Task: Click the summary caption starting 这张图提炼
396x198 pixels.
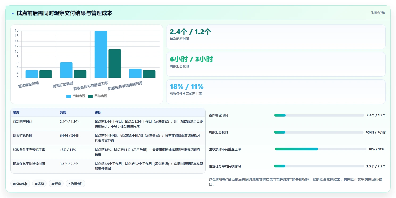Action: [x=296, y=182]
